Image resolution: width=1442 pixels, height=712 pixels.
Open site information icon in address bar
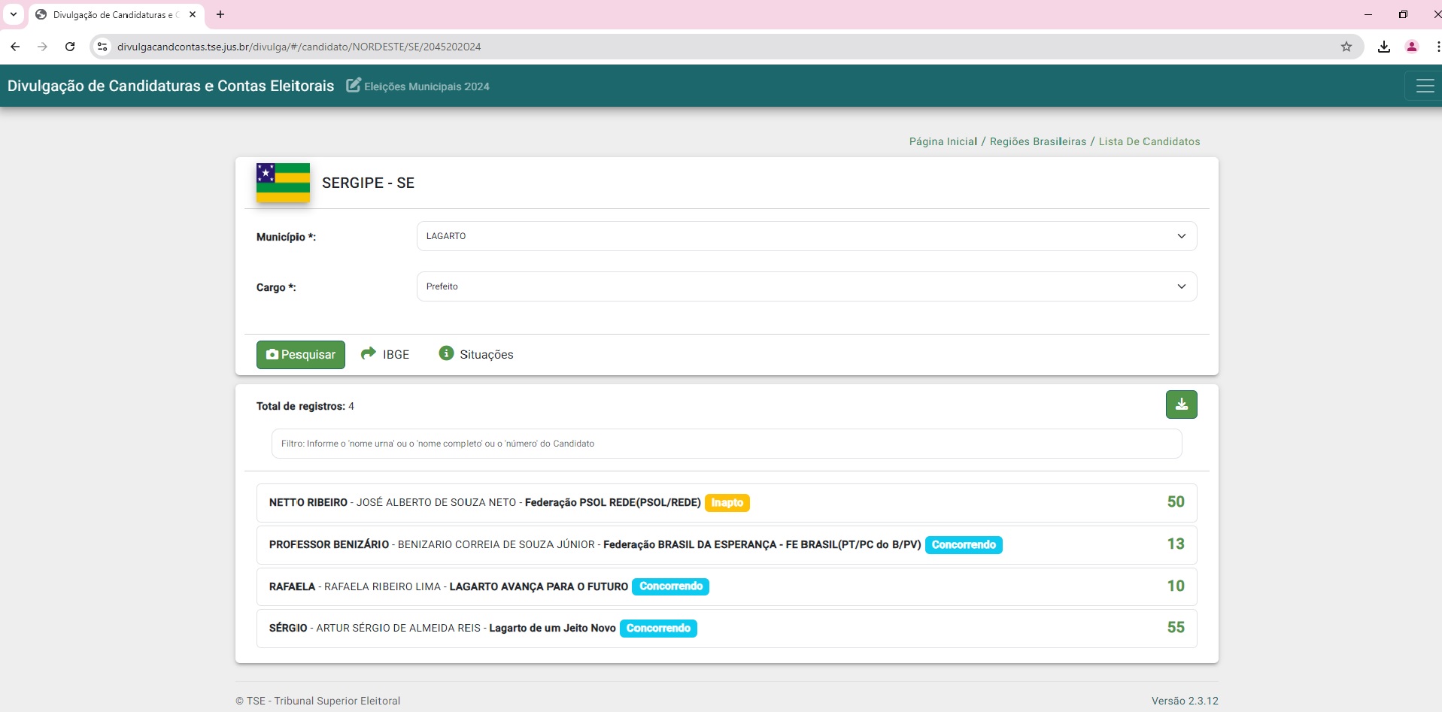102,47
